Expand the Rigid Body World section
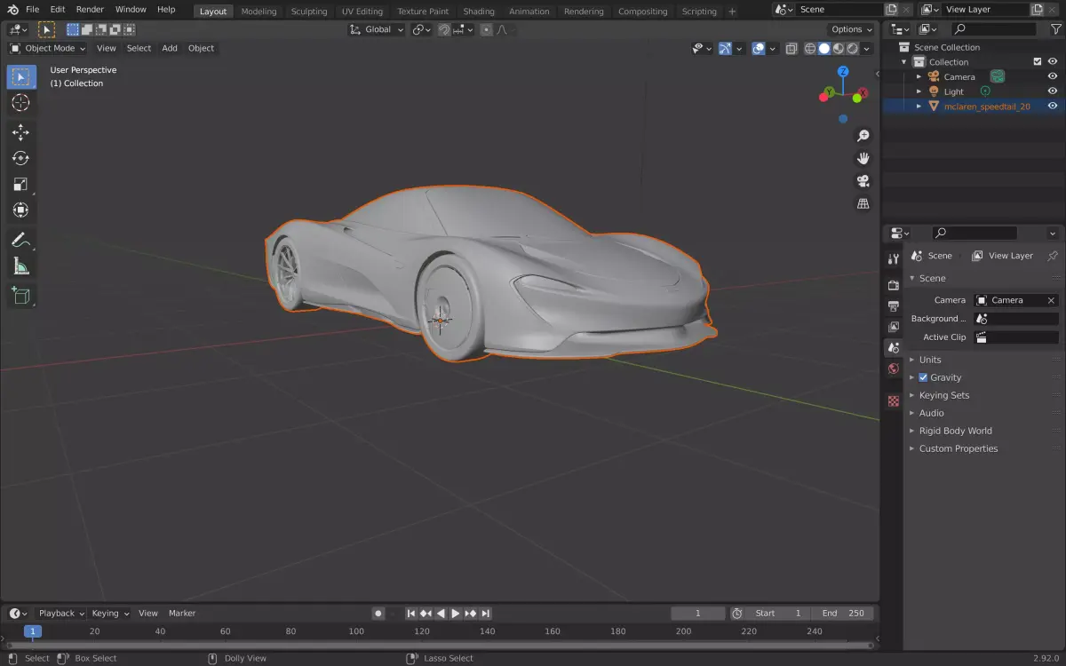 point(955,431)
